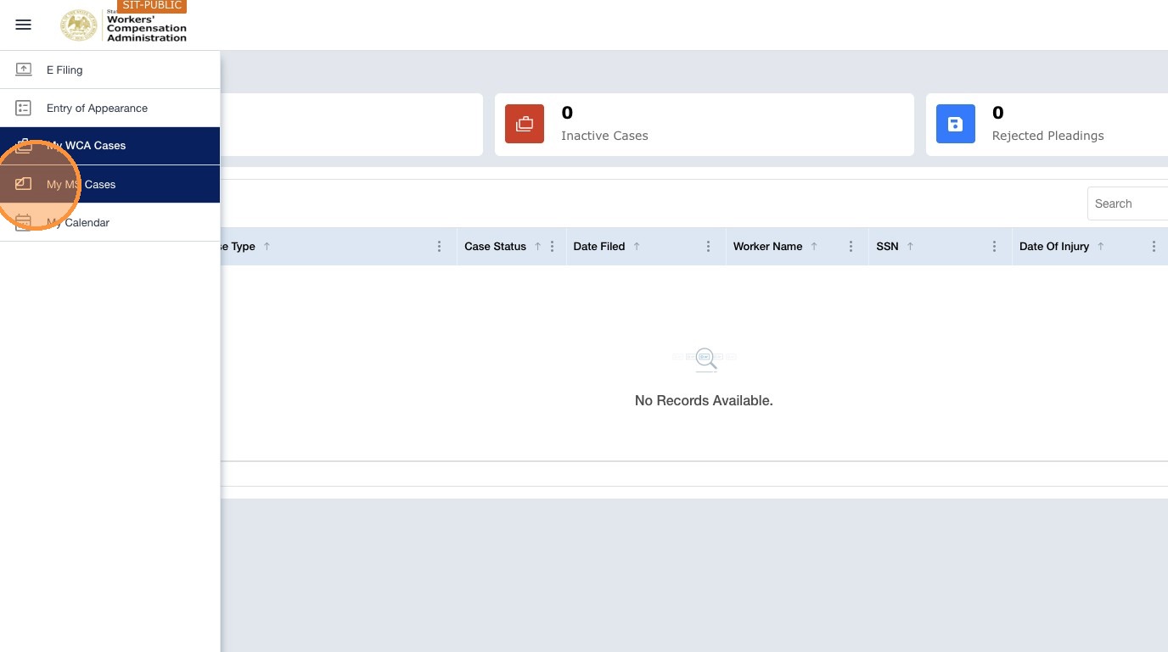Click the Workers' Compensation Administration logo
1168x652 pixels.
click(123, 25)
